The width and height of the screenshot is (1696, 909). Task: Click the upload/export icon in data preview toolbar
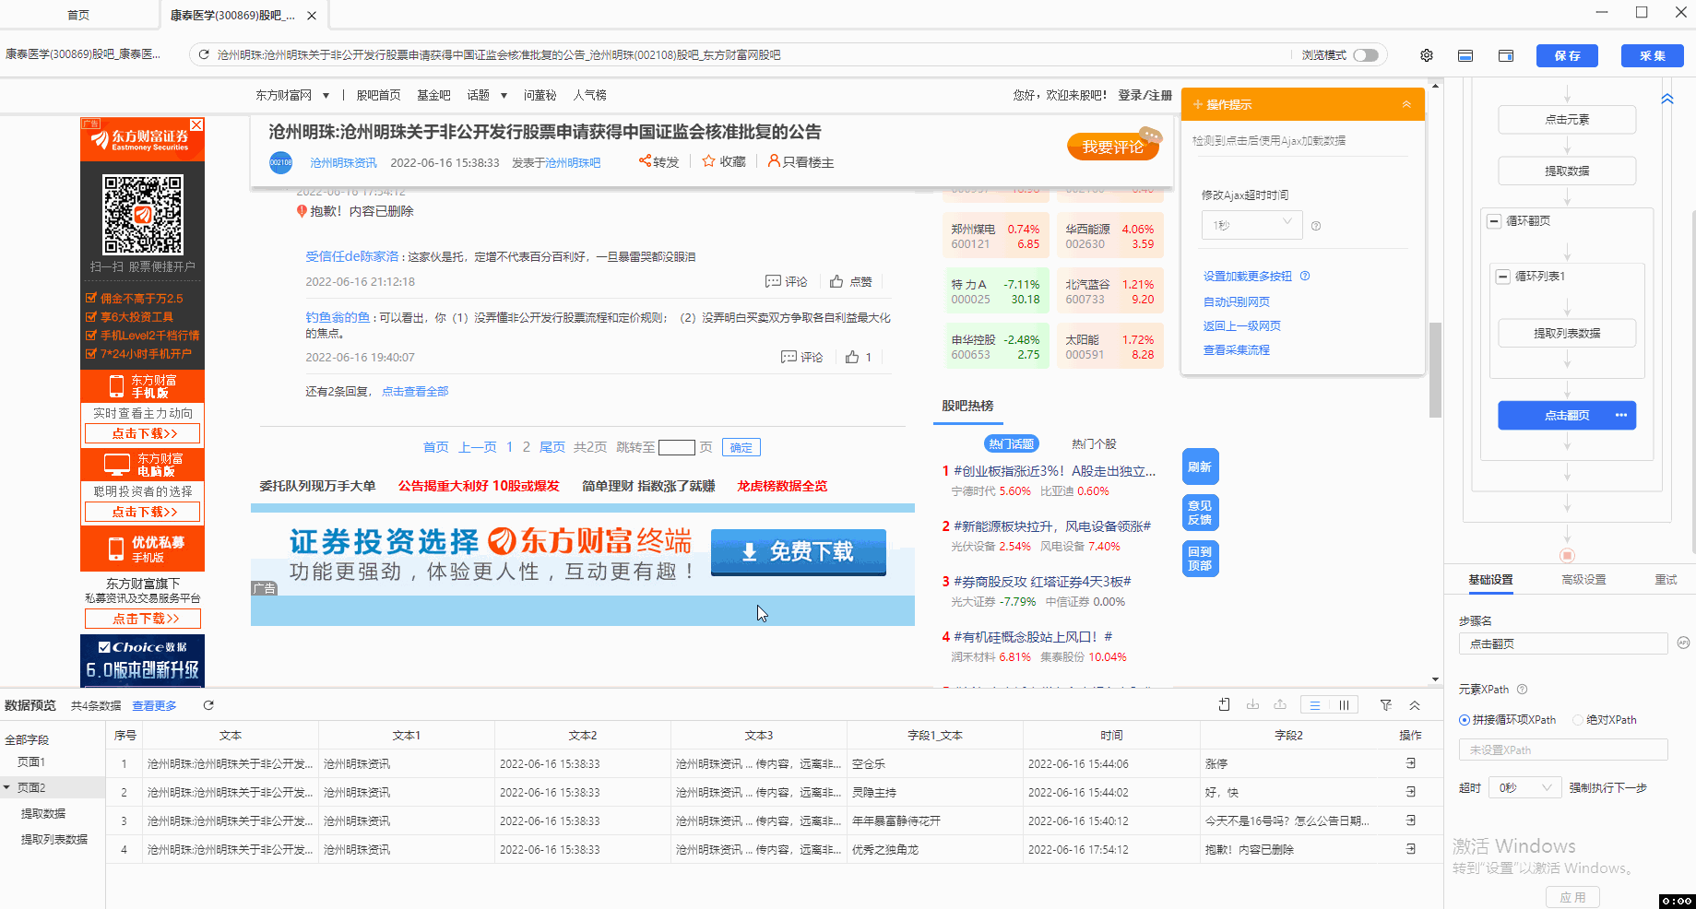pyautogui.click(x=1280, y=705)
